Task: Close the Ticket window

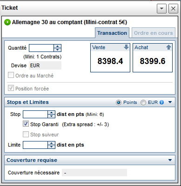Action: [x=173, y=8]
